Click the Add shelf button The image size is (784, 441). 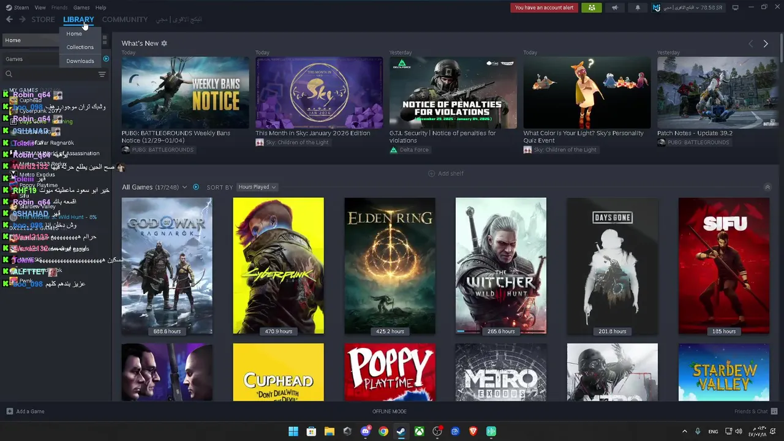(446, 173)
